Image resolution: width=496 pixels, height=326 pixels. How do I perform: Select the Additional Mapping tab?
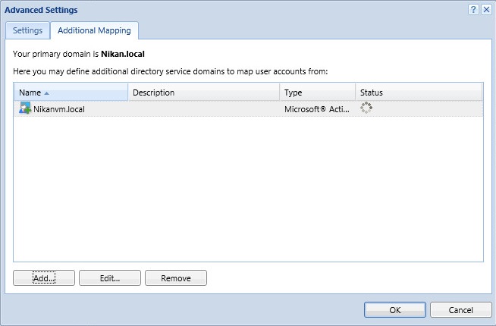[x=94, y=30]
